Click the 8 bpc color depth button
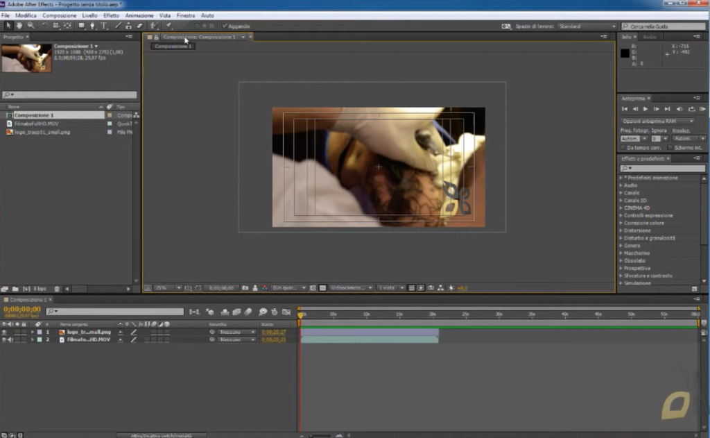The height and width of the screenshot is (438, 710). [x=40, y=289]
